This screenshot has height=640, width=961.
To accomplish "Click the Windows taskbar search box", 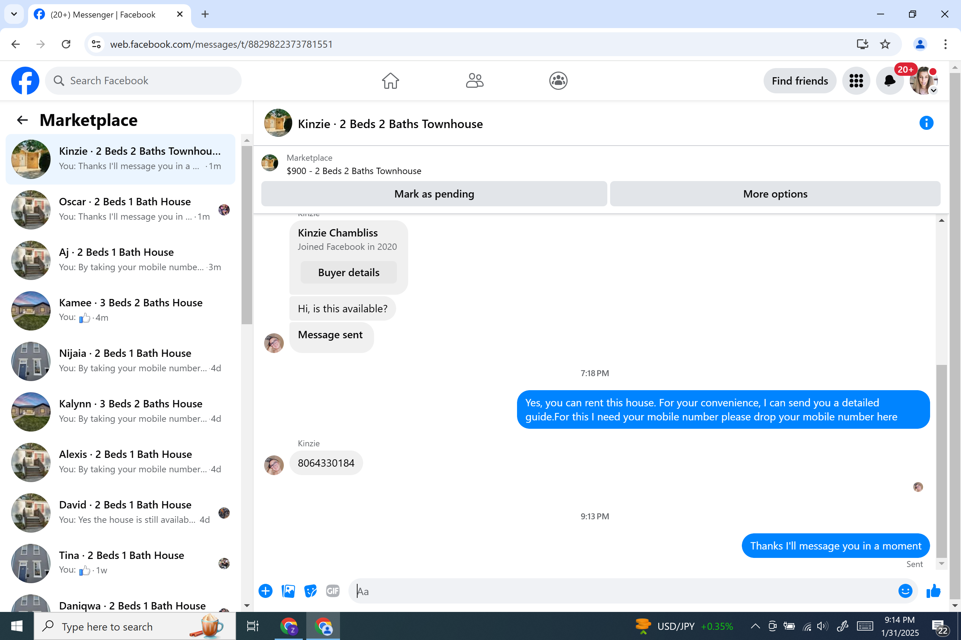I will (135, 626).
